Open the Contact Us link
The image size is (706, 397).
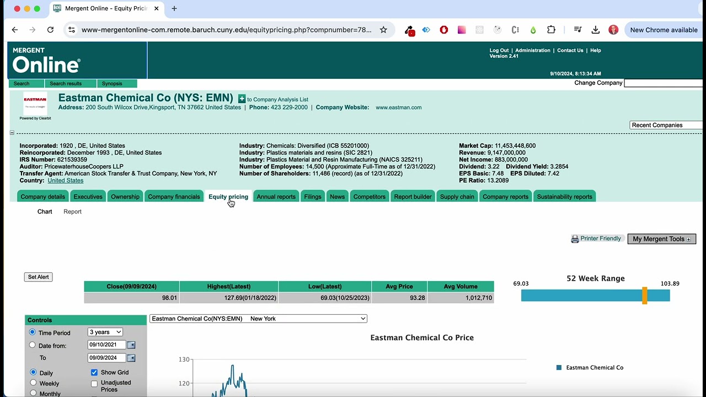[570, 50]
